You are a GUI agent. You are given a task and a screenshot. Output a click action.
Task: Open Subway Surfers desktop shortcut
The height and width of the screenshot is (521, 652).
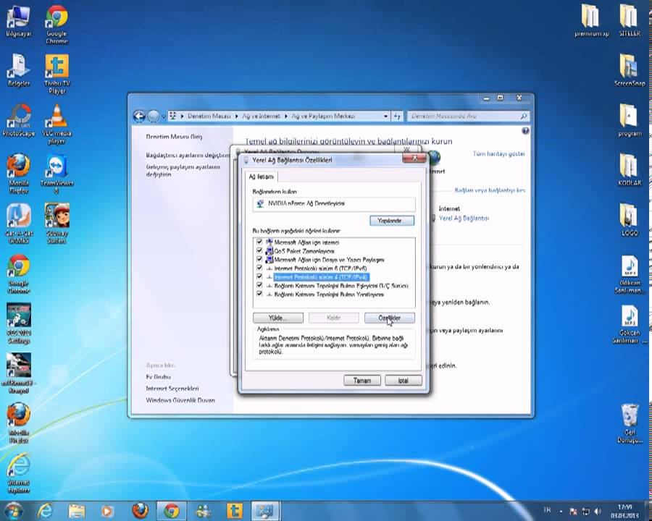pyautogui.click(x=57, y=224)
